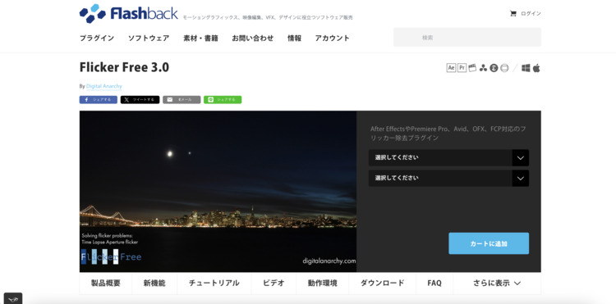Expand the さらに表示 tab menu
The image size is (616, 304).
(497, 284)
